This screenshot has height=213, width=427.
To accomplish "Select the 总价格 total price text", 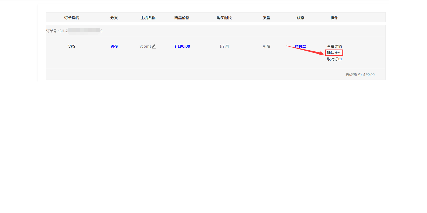I will 360,75.
